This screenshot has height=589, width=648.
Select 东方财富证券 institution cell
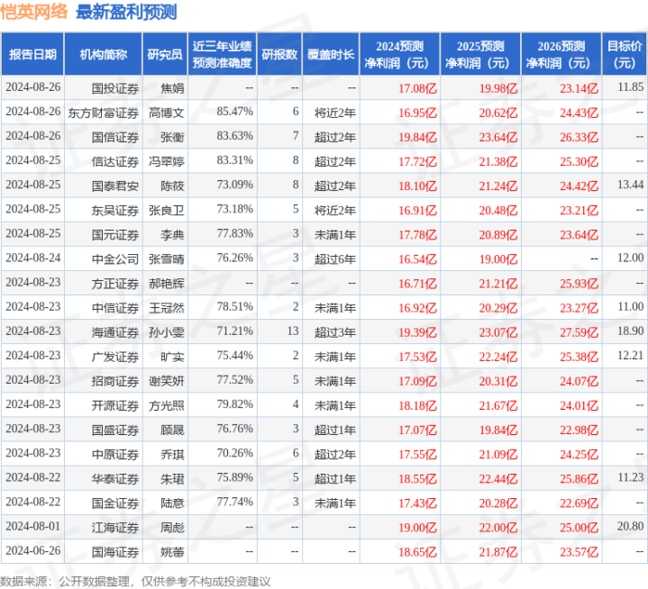(x=104, y=113)
